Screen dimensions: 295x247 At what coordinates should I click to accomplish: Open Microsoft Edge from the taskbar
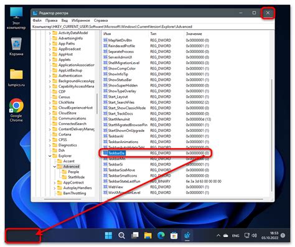click(161, 235)
